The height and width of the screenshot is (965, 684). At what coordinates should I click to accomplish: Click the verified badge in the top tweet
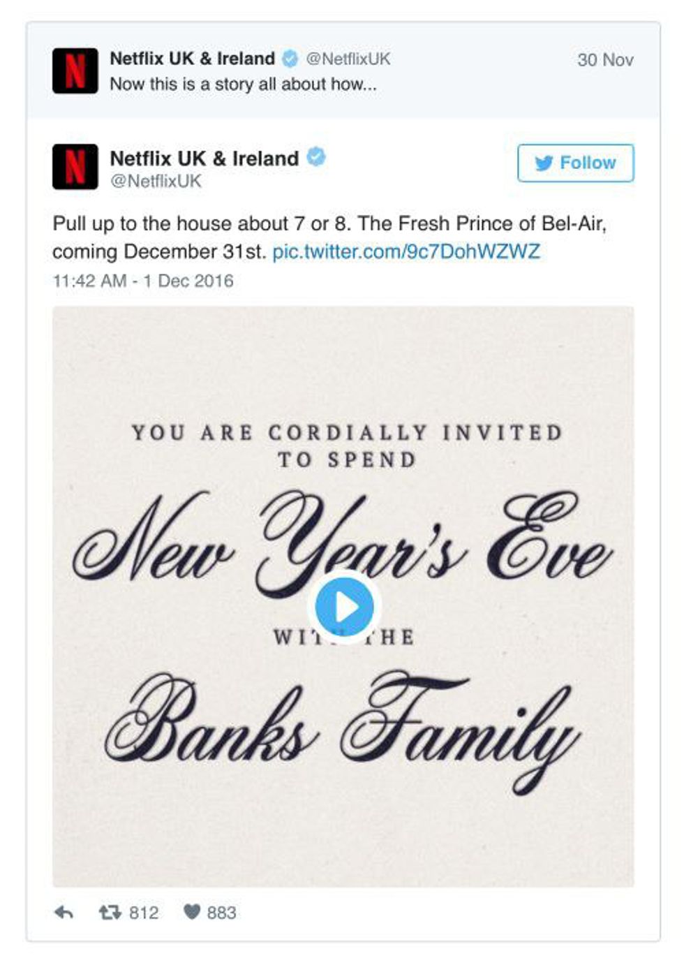(x=290, y=59)
